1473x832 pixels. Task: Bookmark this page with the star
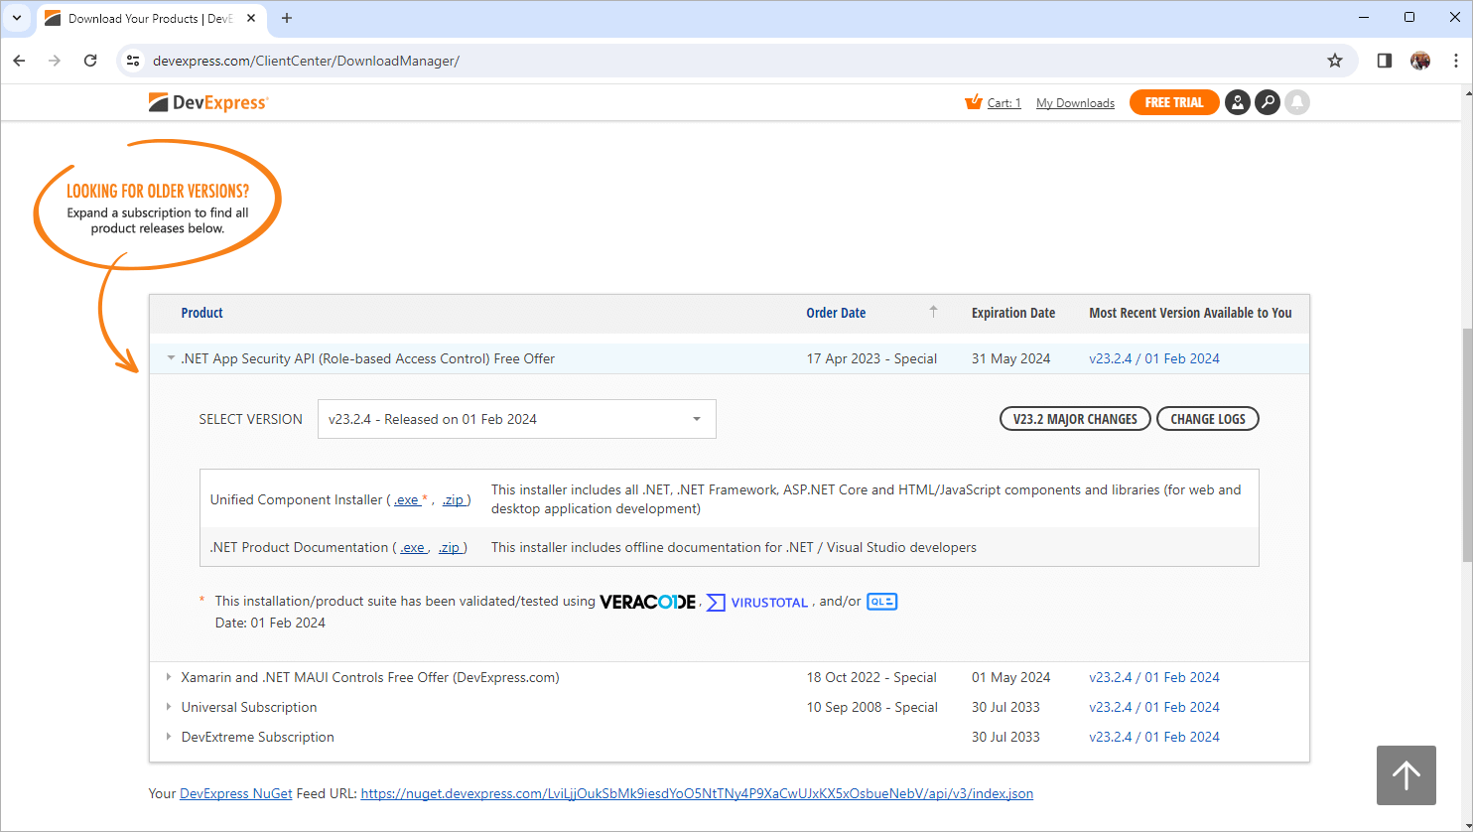tap(1334, 61)
